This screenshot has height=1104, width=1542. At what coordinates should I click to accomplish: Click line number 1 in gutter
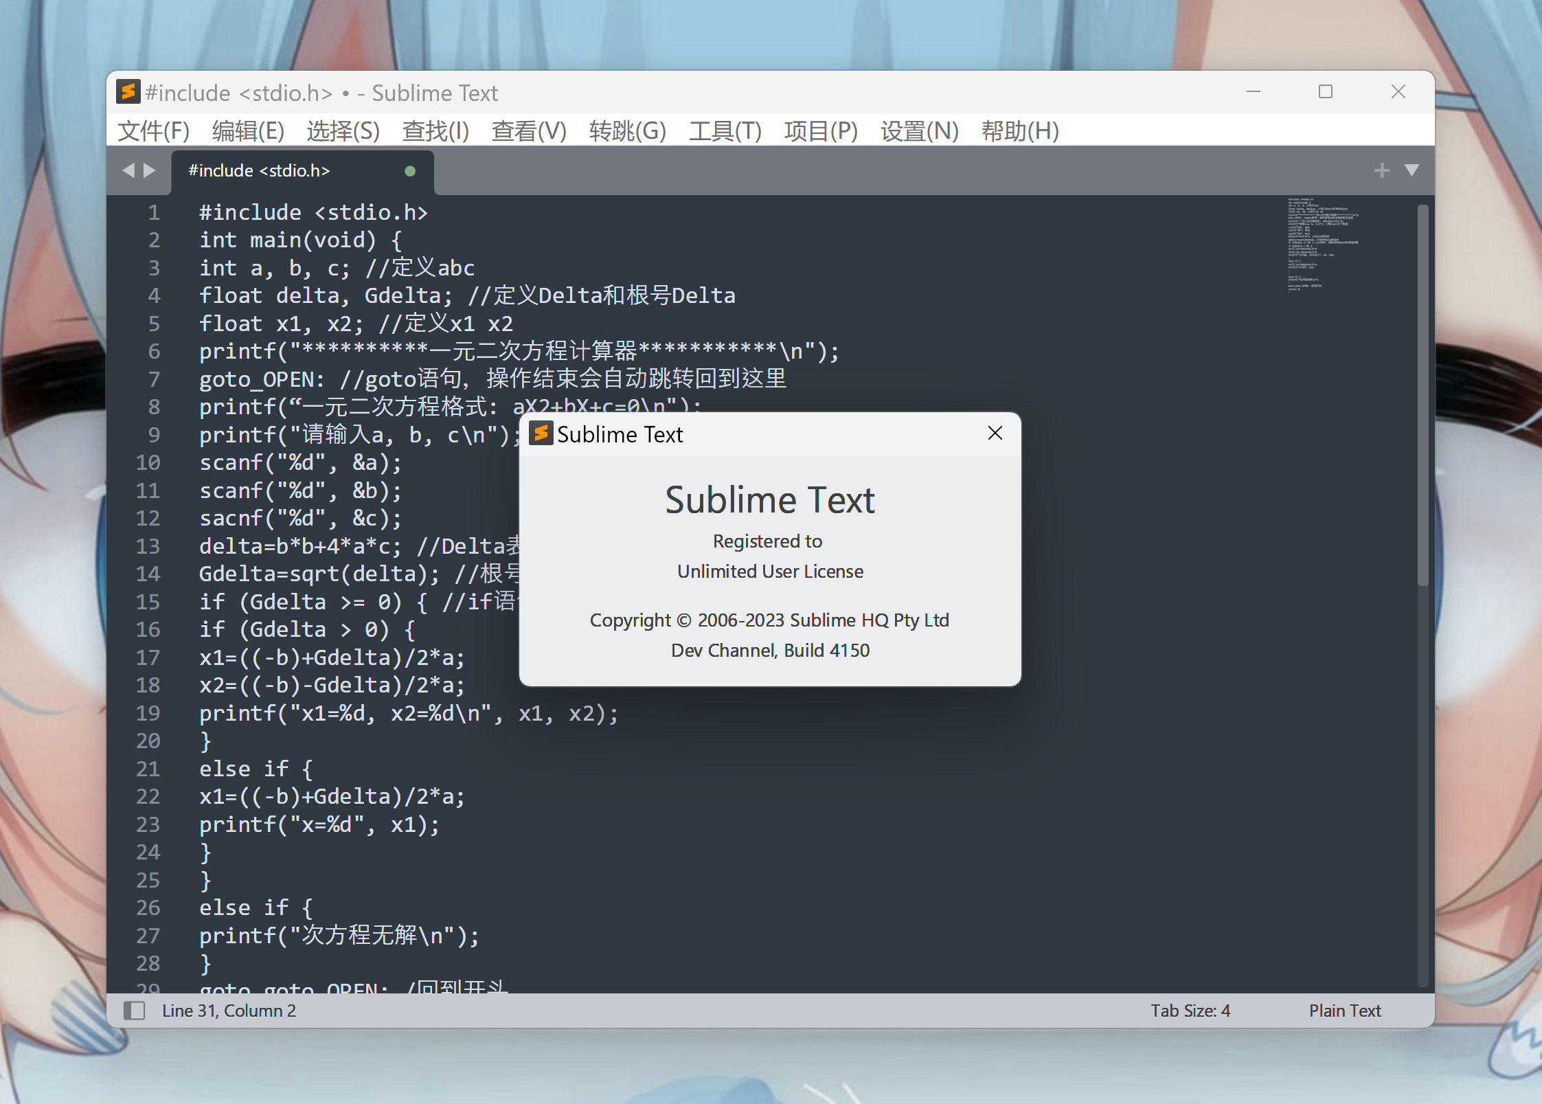click(x=154, y=212)
